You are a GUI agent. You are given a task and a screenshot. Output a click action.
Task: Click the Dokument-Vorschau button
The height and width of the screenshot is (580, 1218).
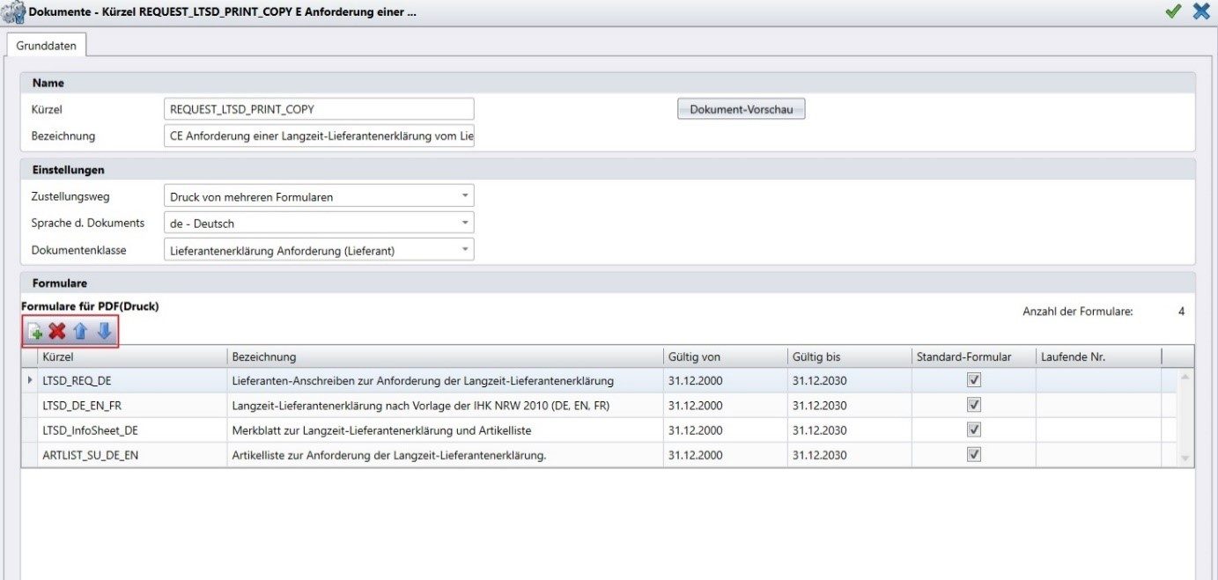(x=741, y=109)
